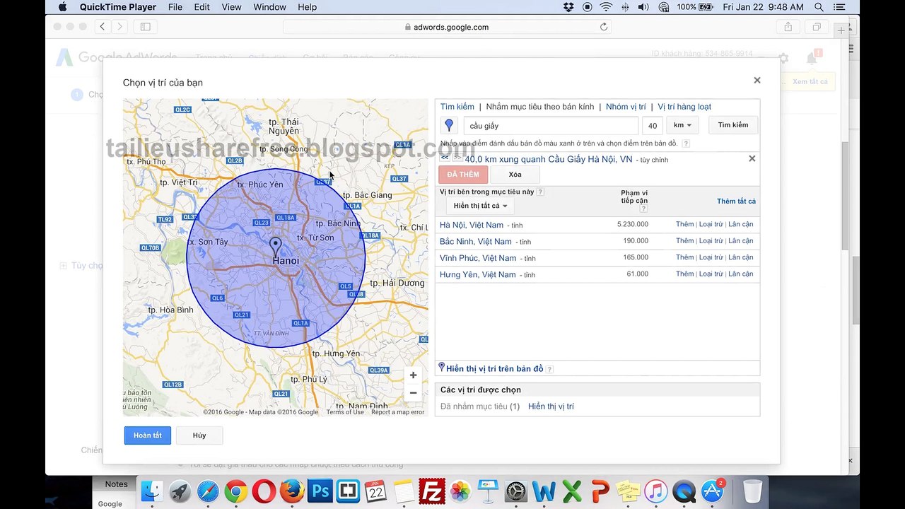Click the 'Xóa' button
Image resolution: width=905 pixels, height=509 pixels.
tap(515, 175)
